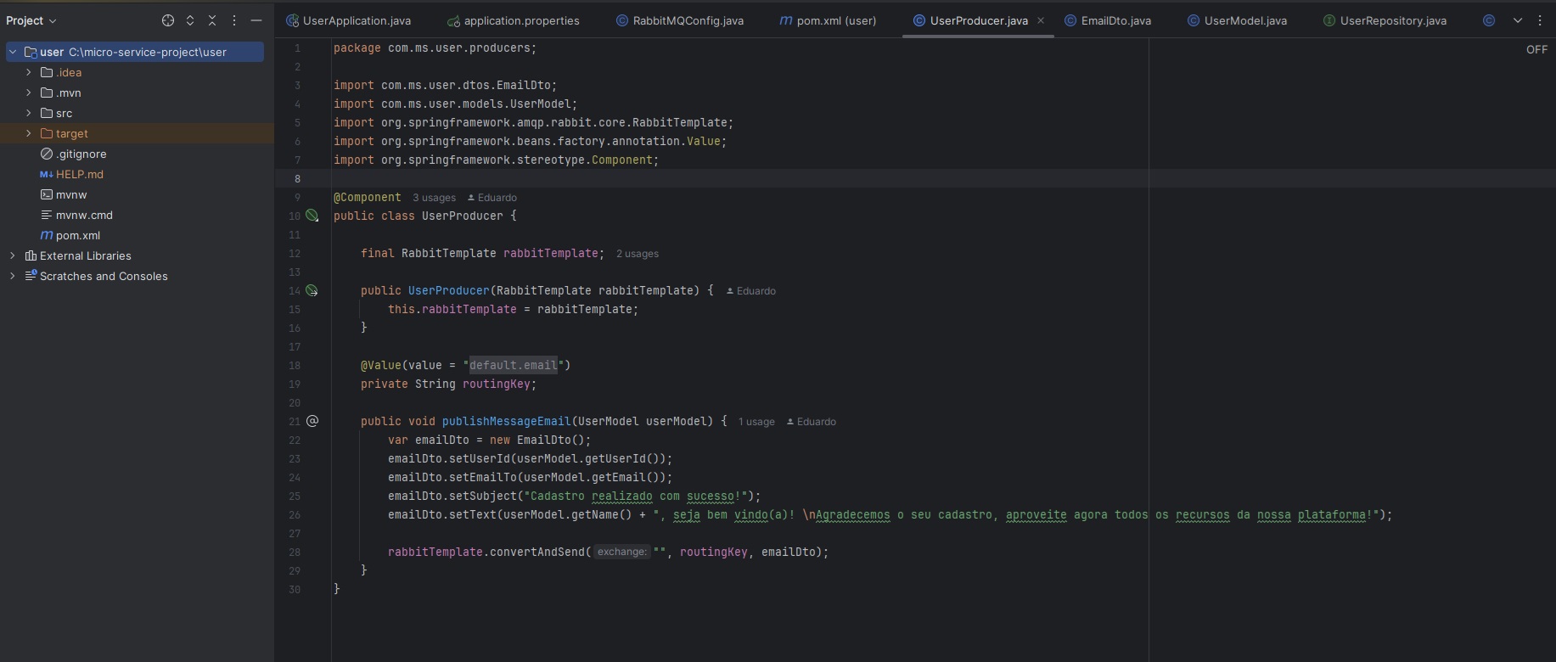The image size is (1556, 662).
Task: Open the editor tabs options menu
Action: [x=1540, y=20]
